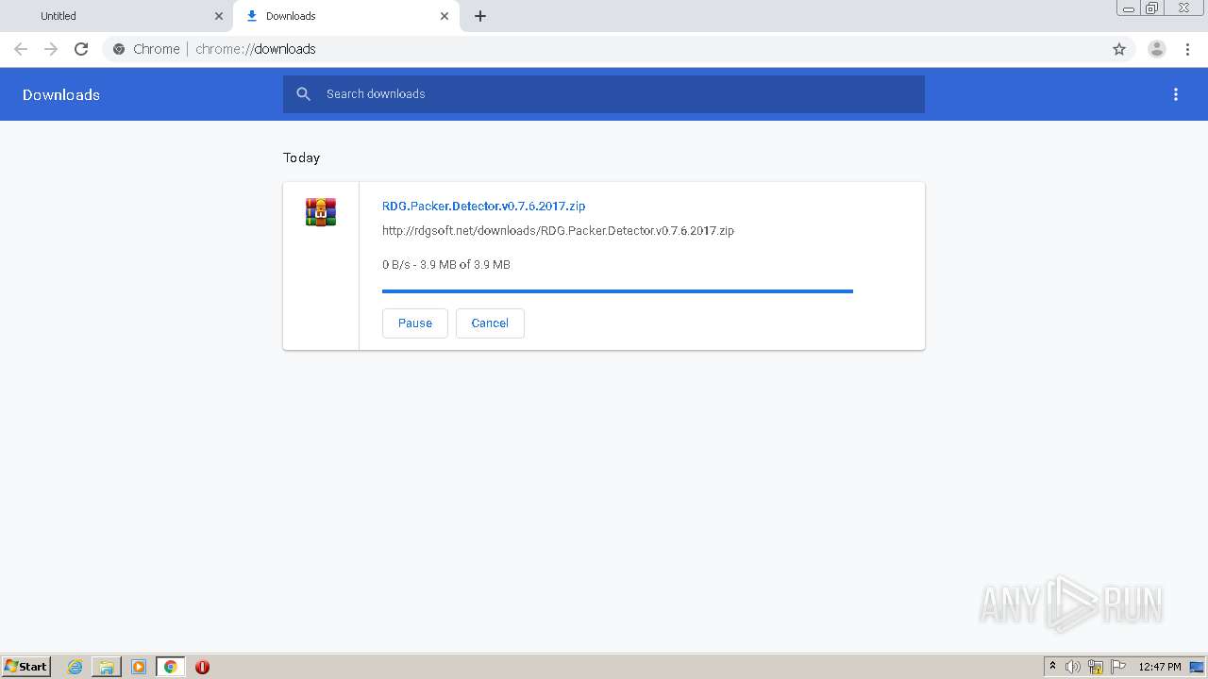Focus the Search downloads field

pyautogui.click(x=604, y=94)
